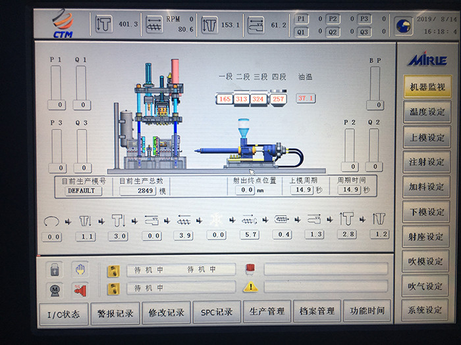Click the red alarm lamp icon
This screenshot has height=345, width=461.
[x=250, y=269]
